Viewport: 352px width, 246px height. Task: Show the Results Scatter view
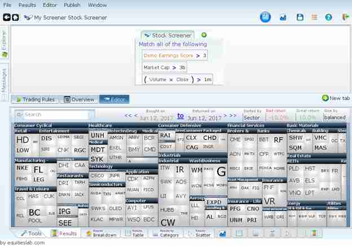tap(199, 234)
